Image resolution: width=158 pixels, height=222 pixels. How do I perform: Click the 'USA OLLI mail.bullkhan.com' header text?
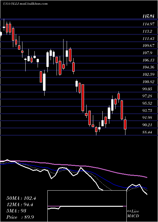(x=25, y=4)
